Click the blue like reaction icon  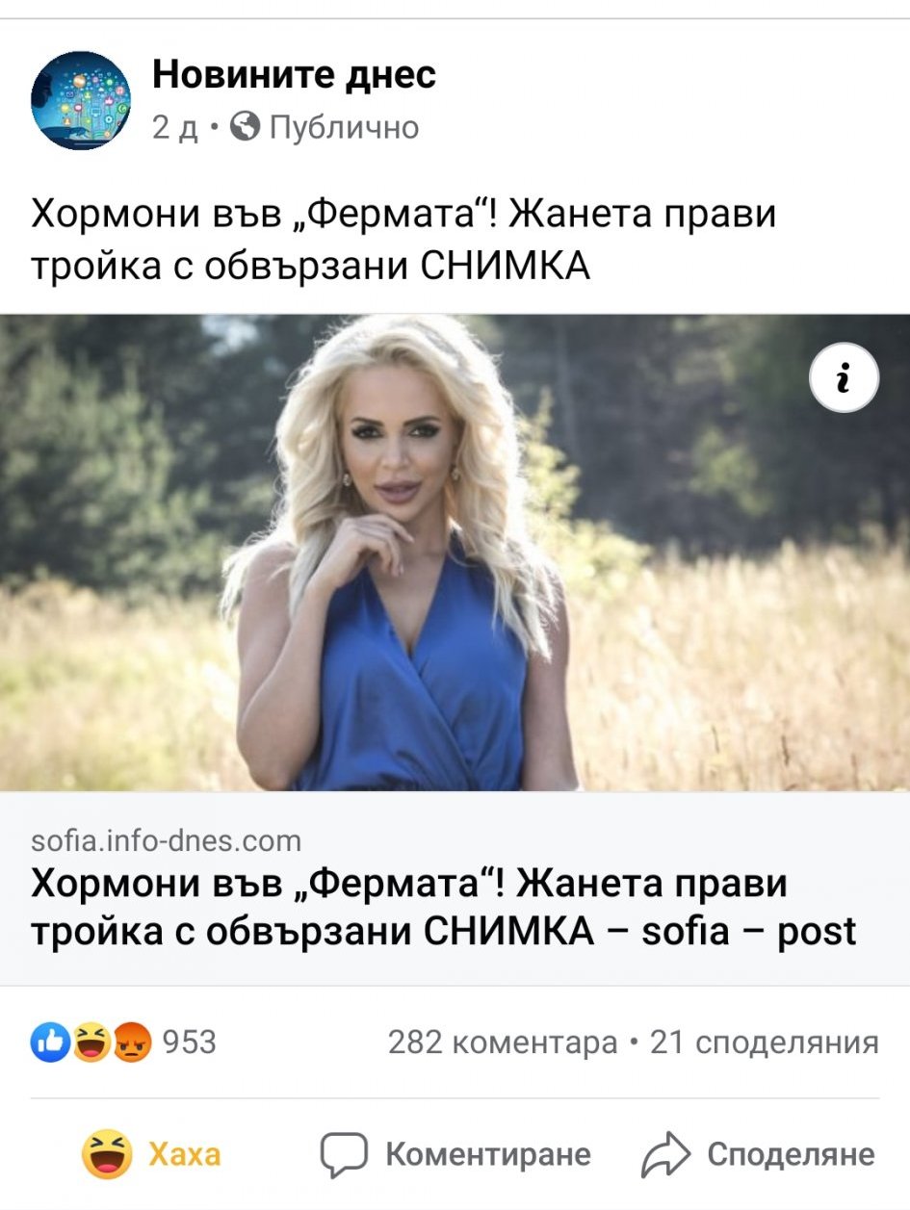(50, 1043)
